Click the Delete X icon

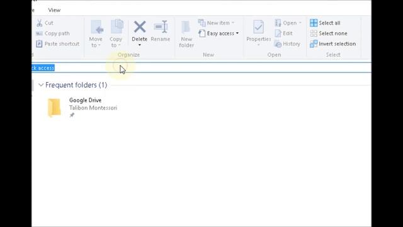[140, 26]
